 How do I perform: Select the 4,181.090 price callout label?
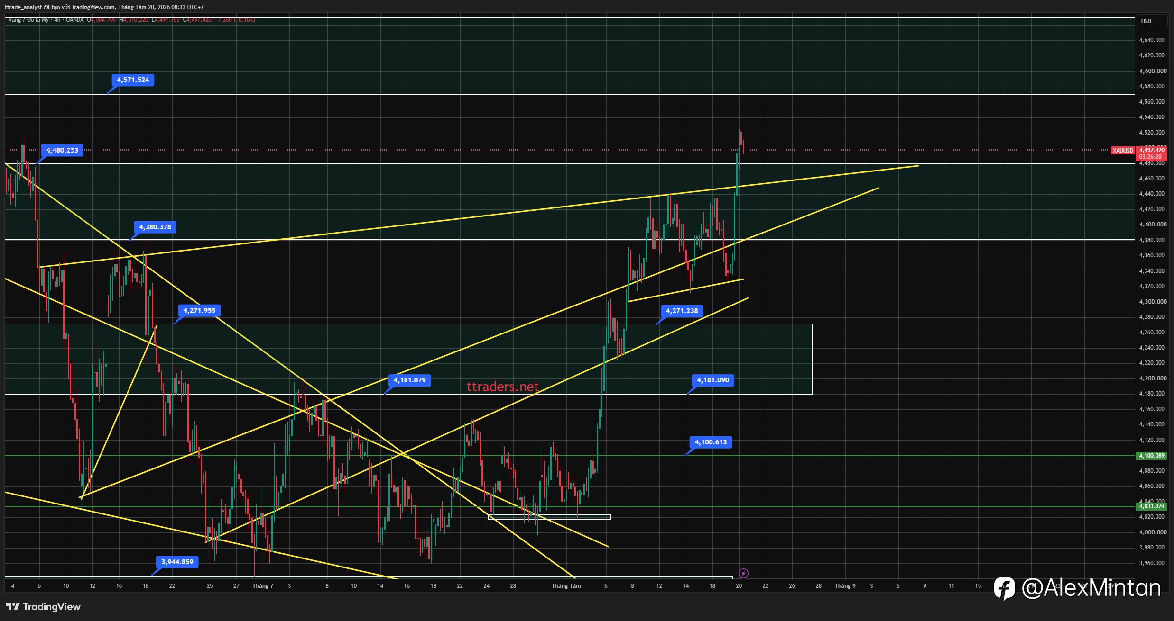coord(713,380)
